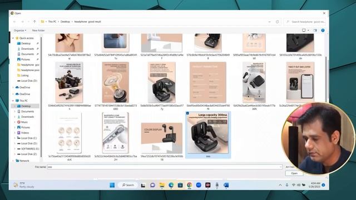
Task: Switch to Google Chrome on the taskbar
Action: pos(189,185)
